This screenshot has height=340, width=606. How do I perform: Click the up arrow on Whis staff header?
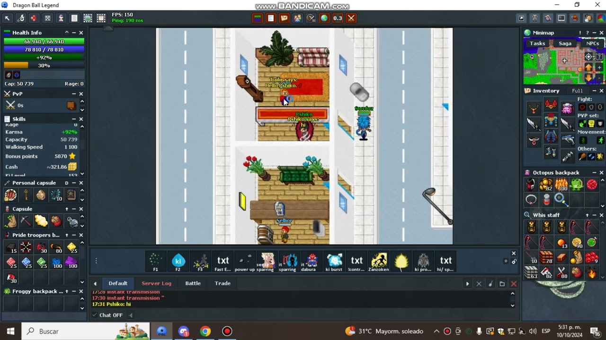(587, 215)
